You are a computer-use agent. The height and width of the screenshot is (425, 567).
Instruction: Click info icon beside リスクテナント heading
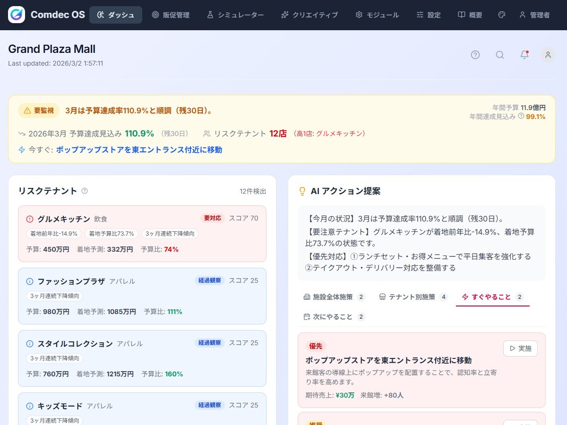(x=85, y=191)
